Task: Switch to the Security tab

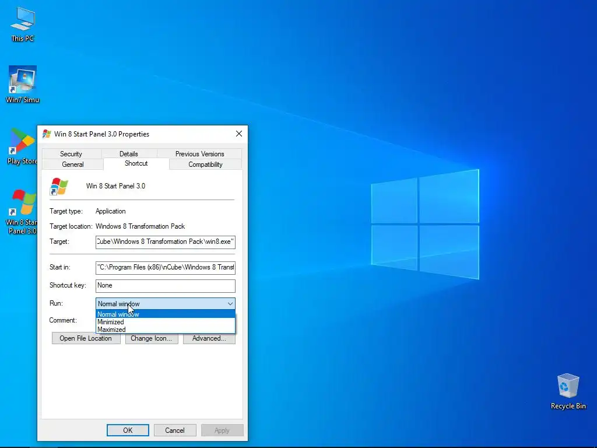Action: tap(71, 153)
